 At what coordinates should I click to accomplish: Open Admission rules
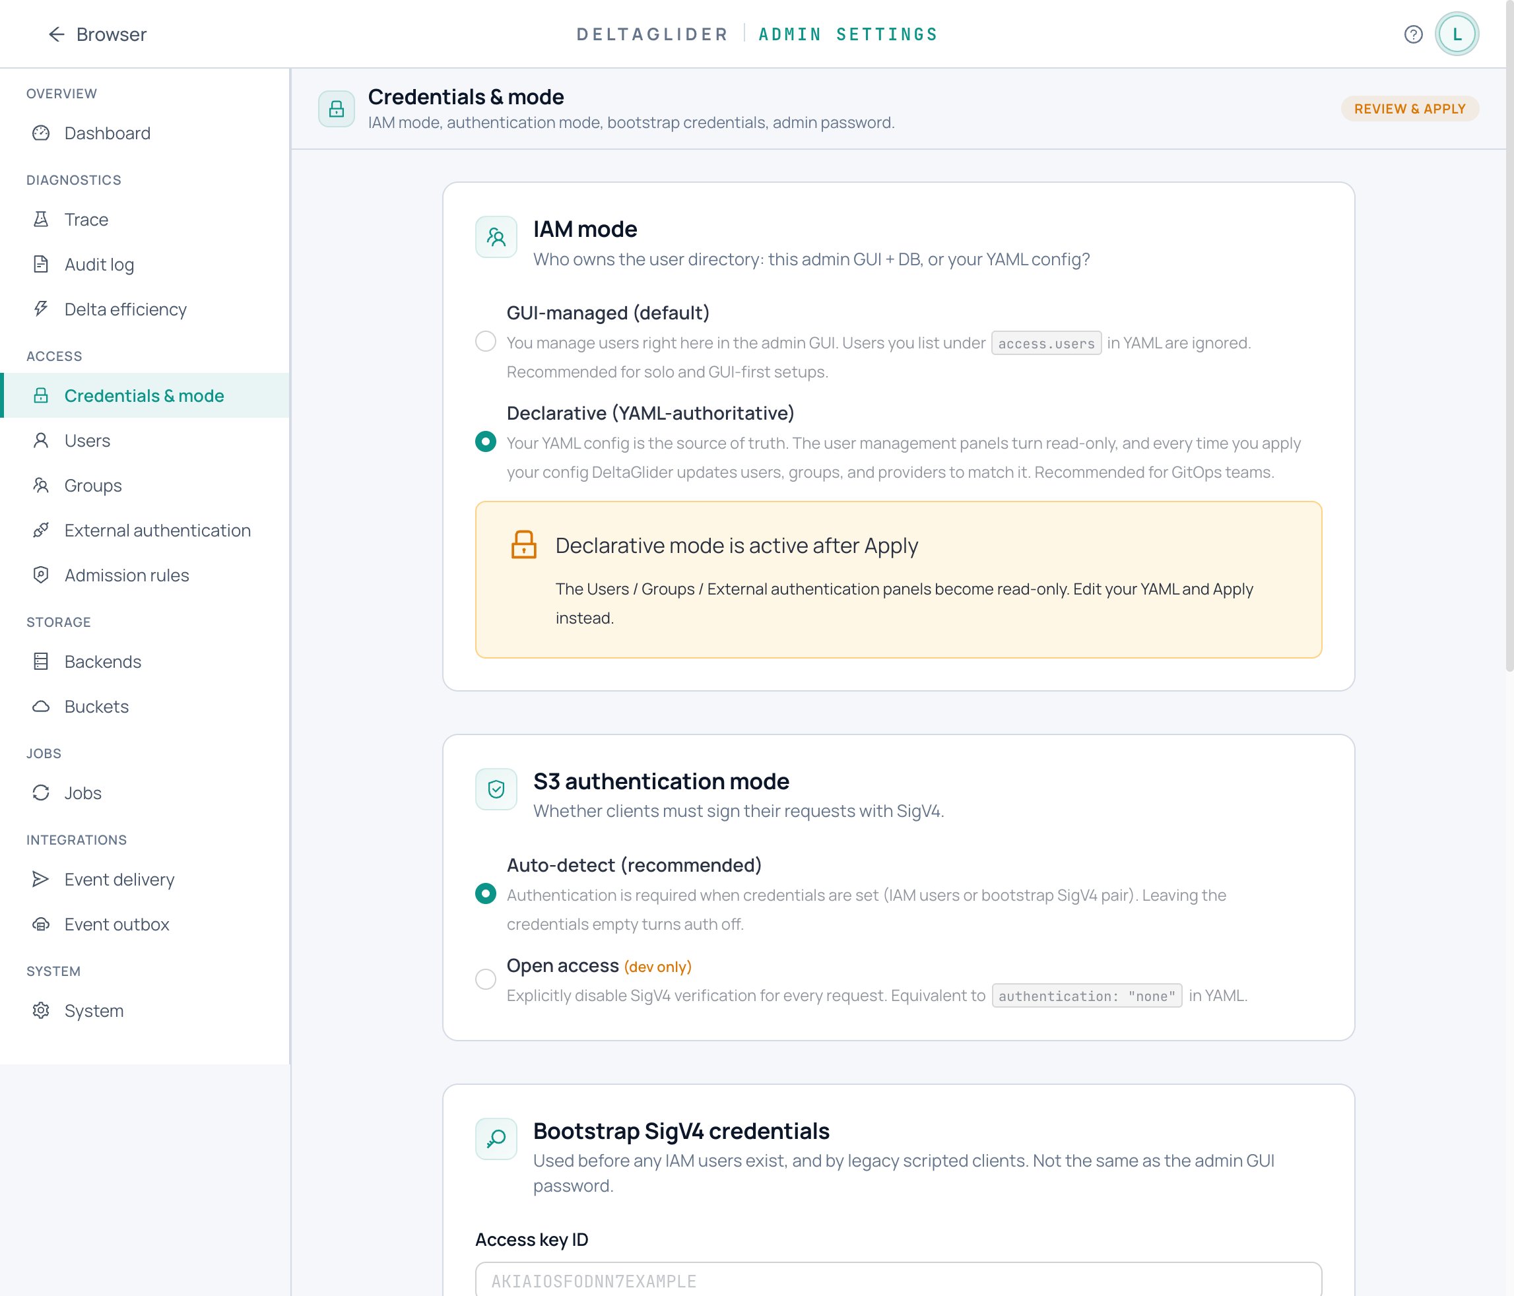pos(145,575)
